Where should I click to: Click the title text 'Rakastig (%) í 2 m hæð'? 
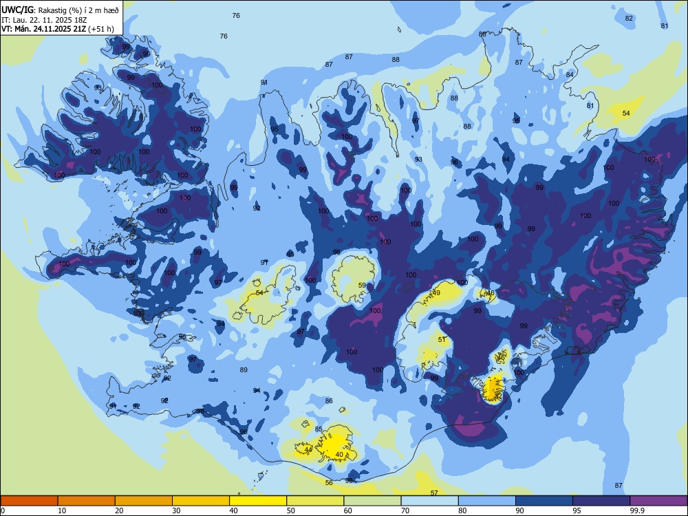click(78, 10)
